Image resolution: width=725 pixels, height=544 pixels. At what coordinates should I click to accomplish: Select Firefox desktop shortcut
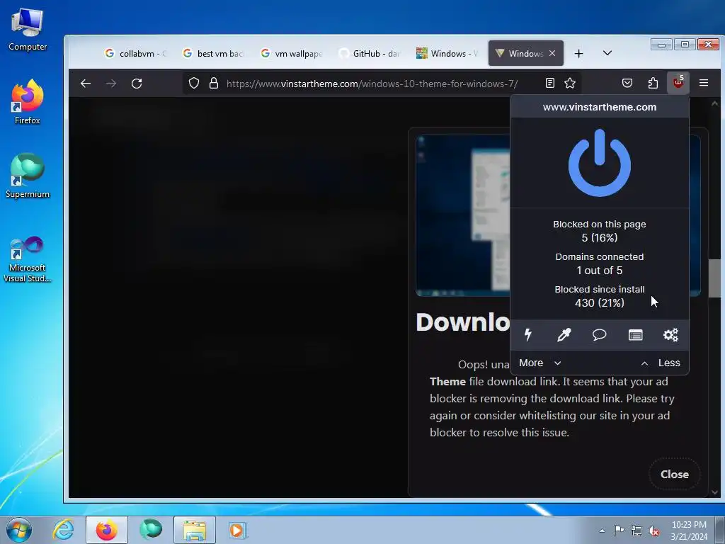[28, 102]
